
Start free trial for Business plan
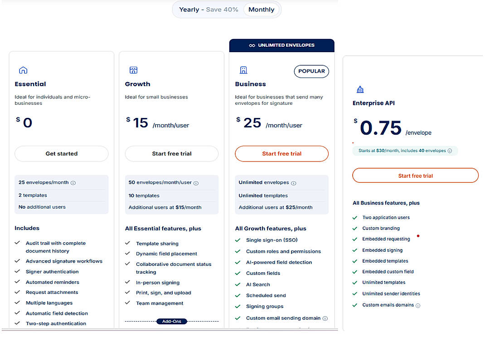tap(281, 154)
